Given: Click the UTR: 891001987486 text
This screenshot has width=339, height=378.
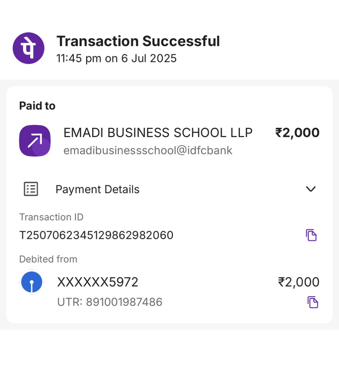Looking at the screenshot, I should tap(110, 302).
